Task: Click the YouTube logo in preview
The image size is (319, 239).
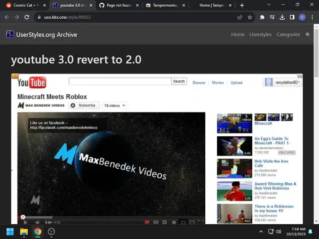Action: pyautogui.click(x=32, y=82)
